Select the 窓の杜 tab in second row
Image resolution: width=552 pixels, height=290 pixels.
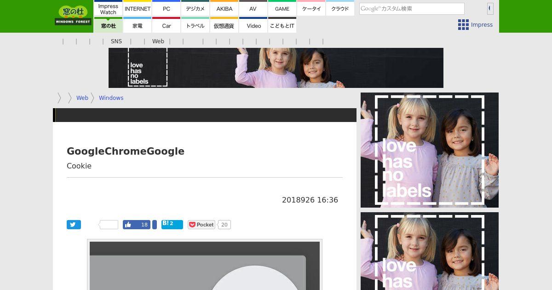[108, 25]
